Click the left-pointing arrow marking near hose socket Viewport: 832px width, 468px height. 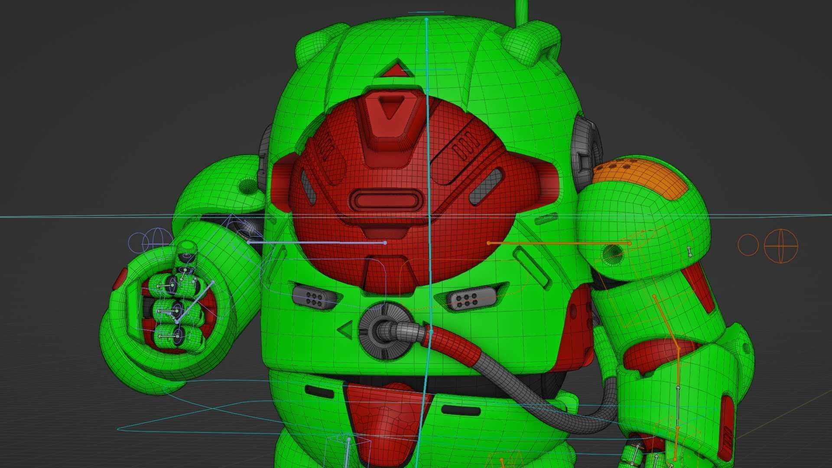(345, 330)
